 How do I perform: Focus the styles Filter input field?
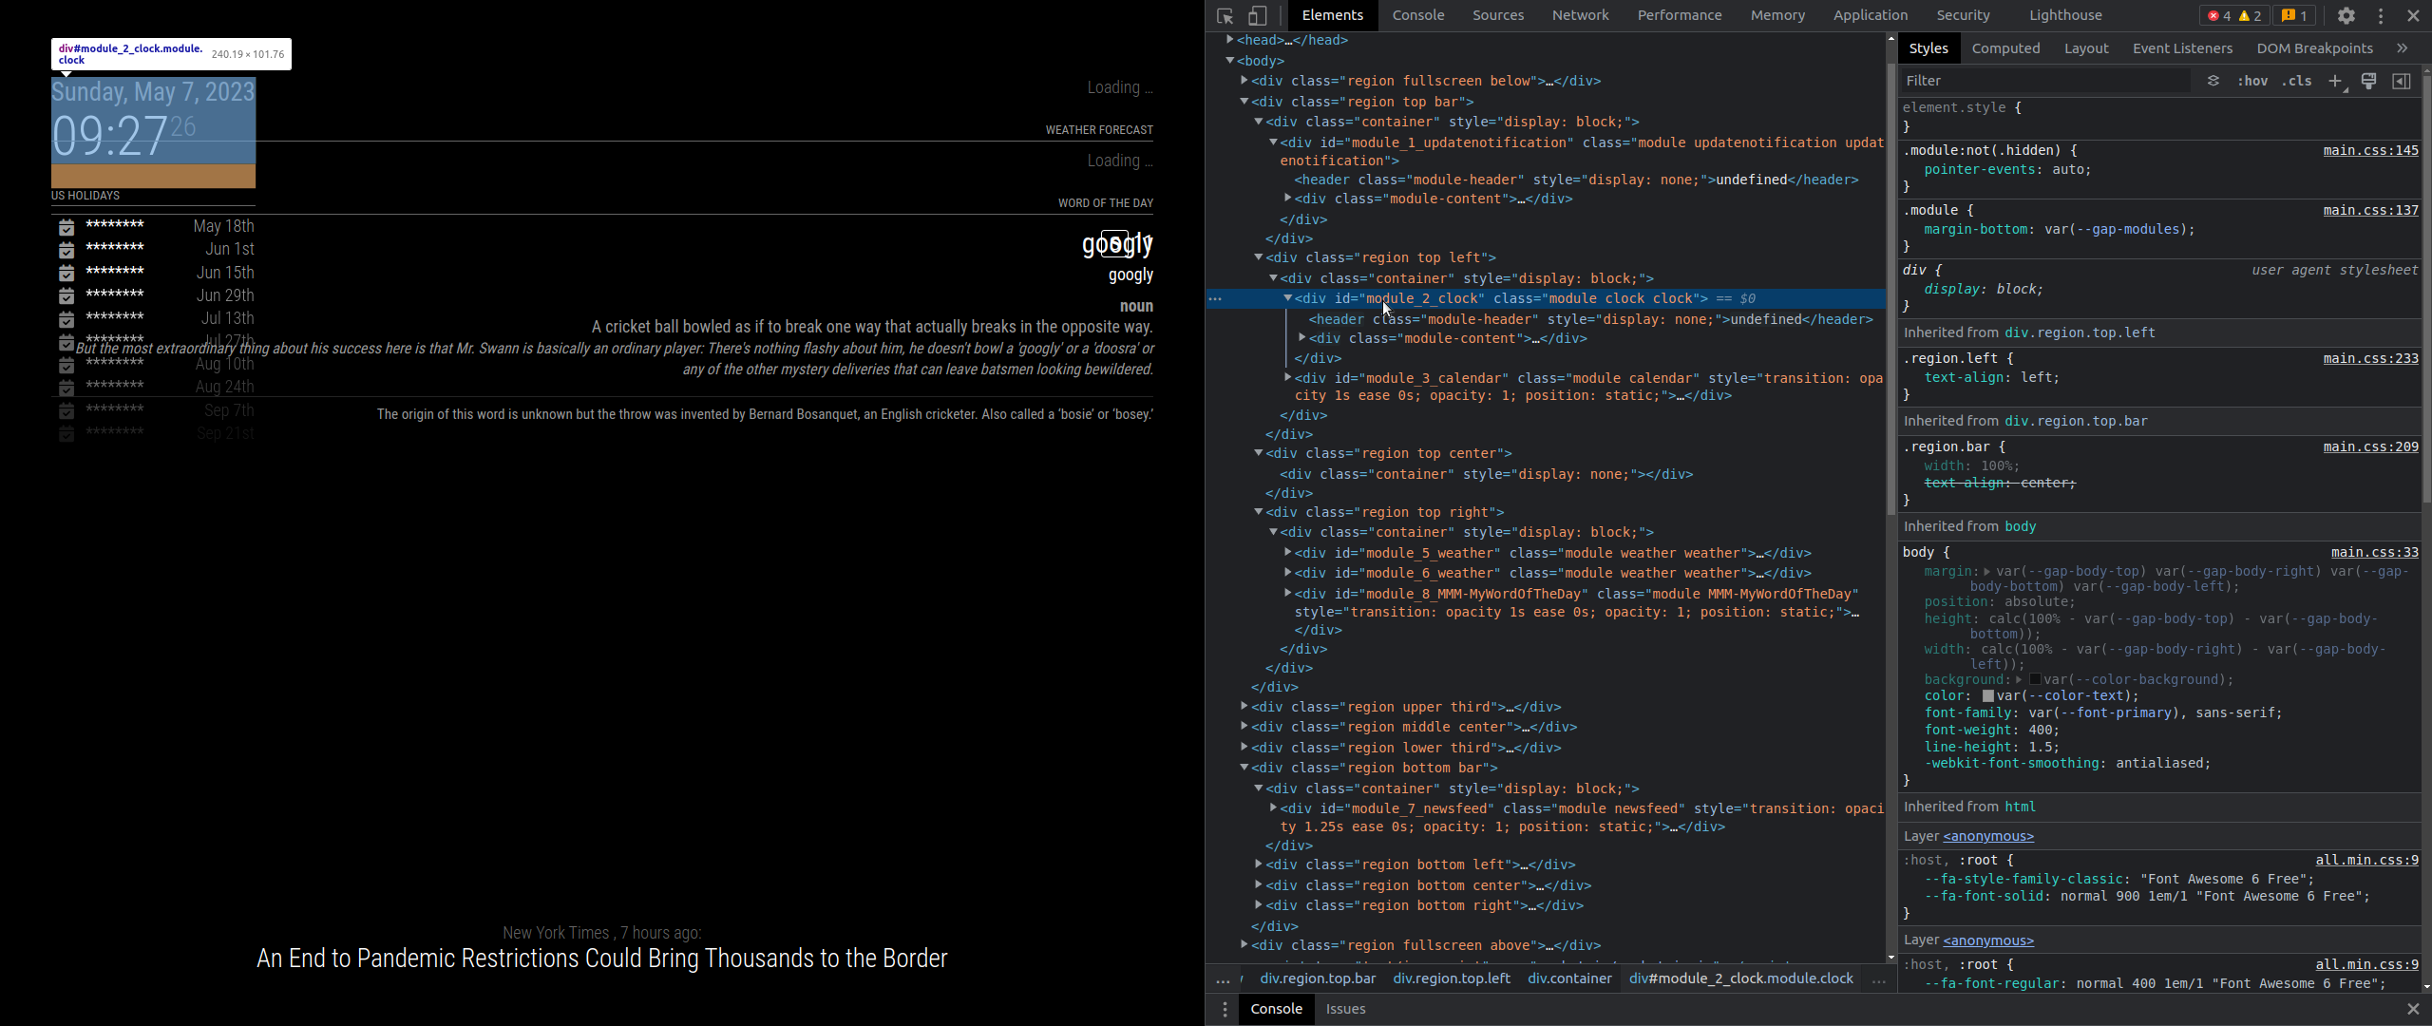pos(2042,82)
